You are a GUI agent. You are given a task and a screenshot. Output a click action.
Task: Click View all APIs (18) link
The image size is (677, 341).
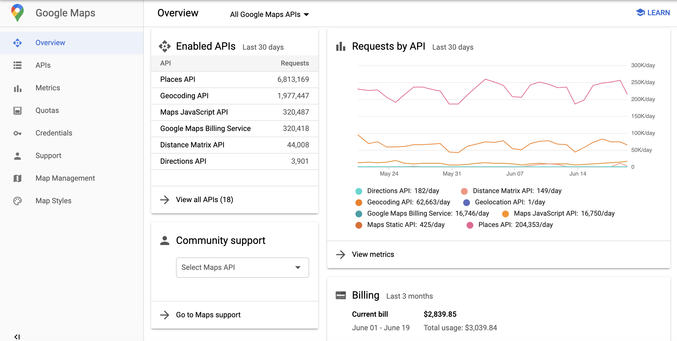204,199
